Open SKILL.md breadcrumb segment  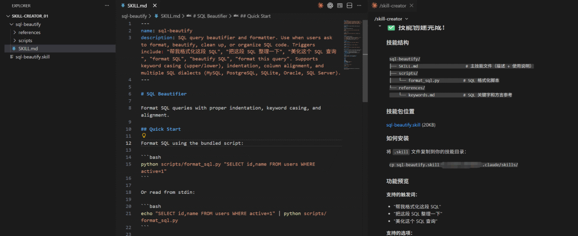click(x=168, y=16)
